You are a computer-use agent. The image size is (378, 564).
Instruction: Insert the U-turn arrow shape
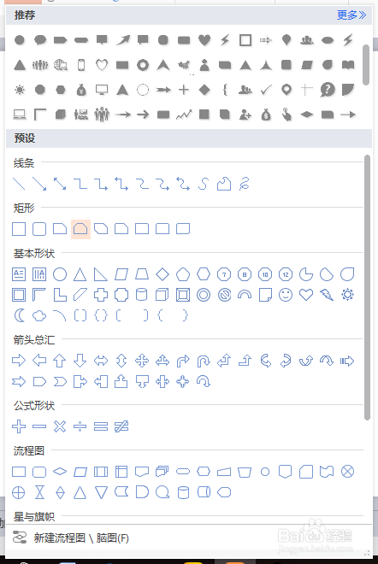(x=204, y=360)
